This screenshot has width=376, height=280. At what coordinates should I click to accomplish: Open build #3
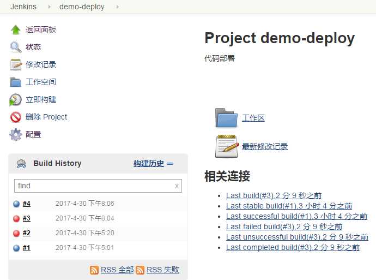(x=27, y=218)
